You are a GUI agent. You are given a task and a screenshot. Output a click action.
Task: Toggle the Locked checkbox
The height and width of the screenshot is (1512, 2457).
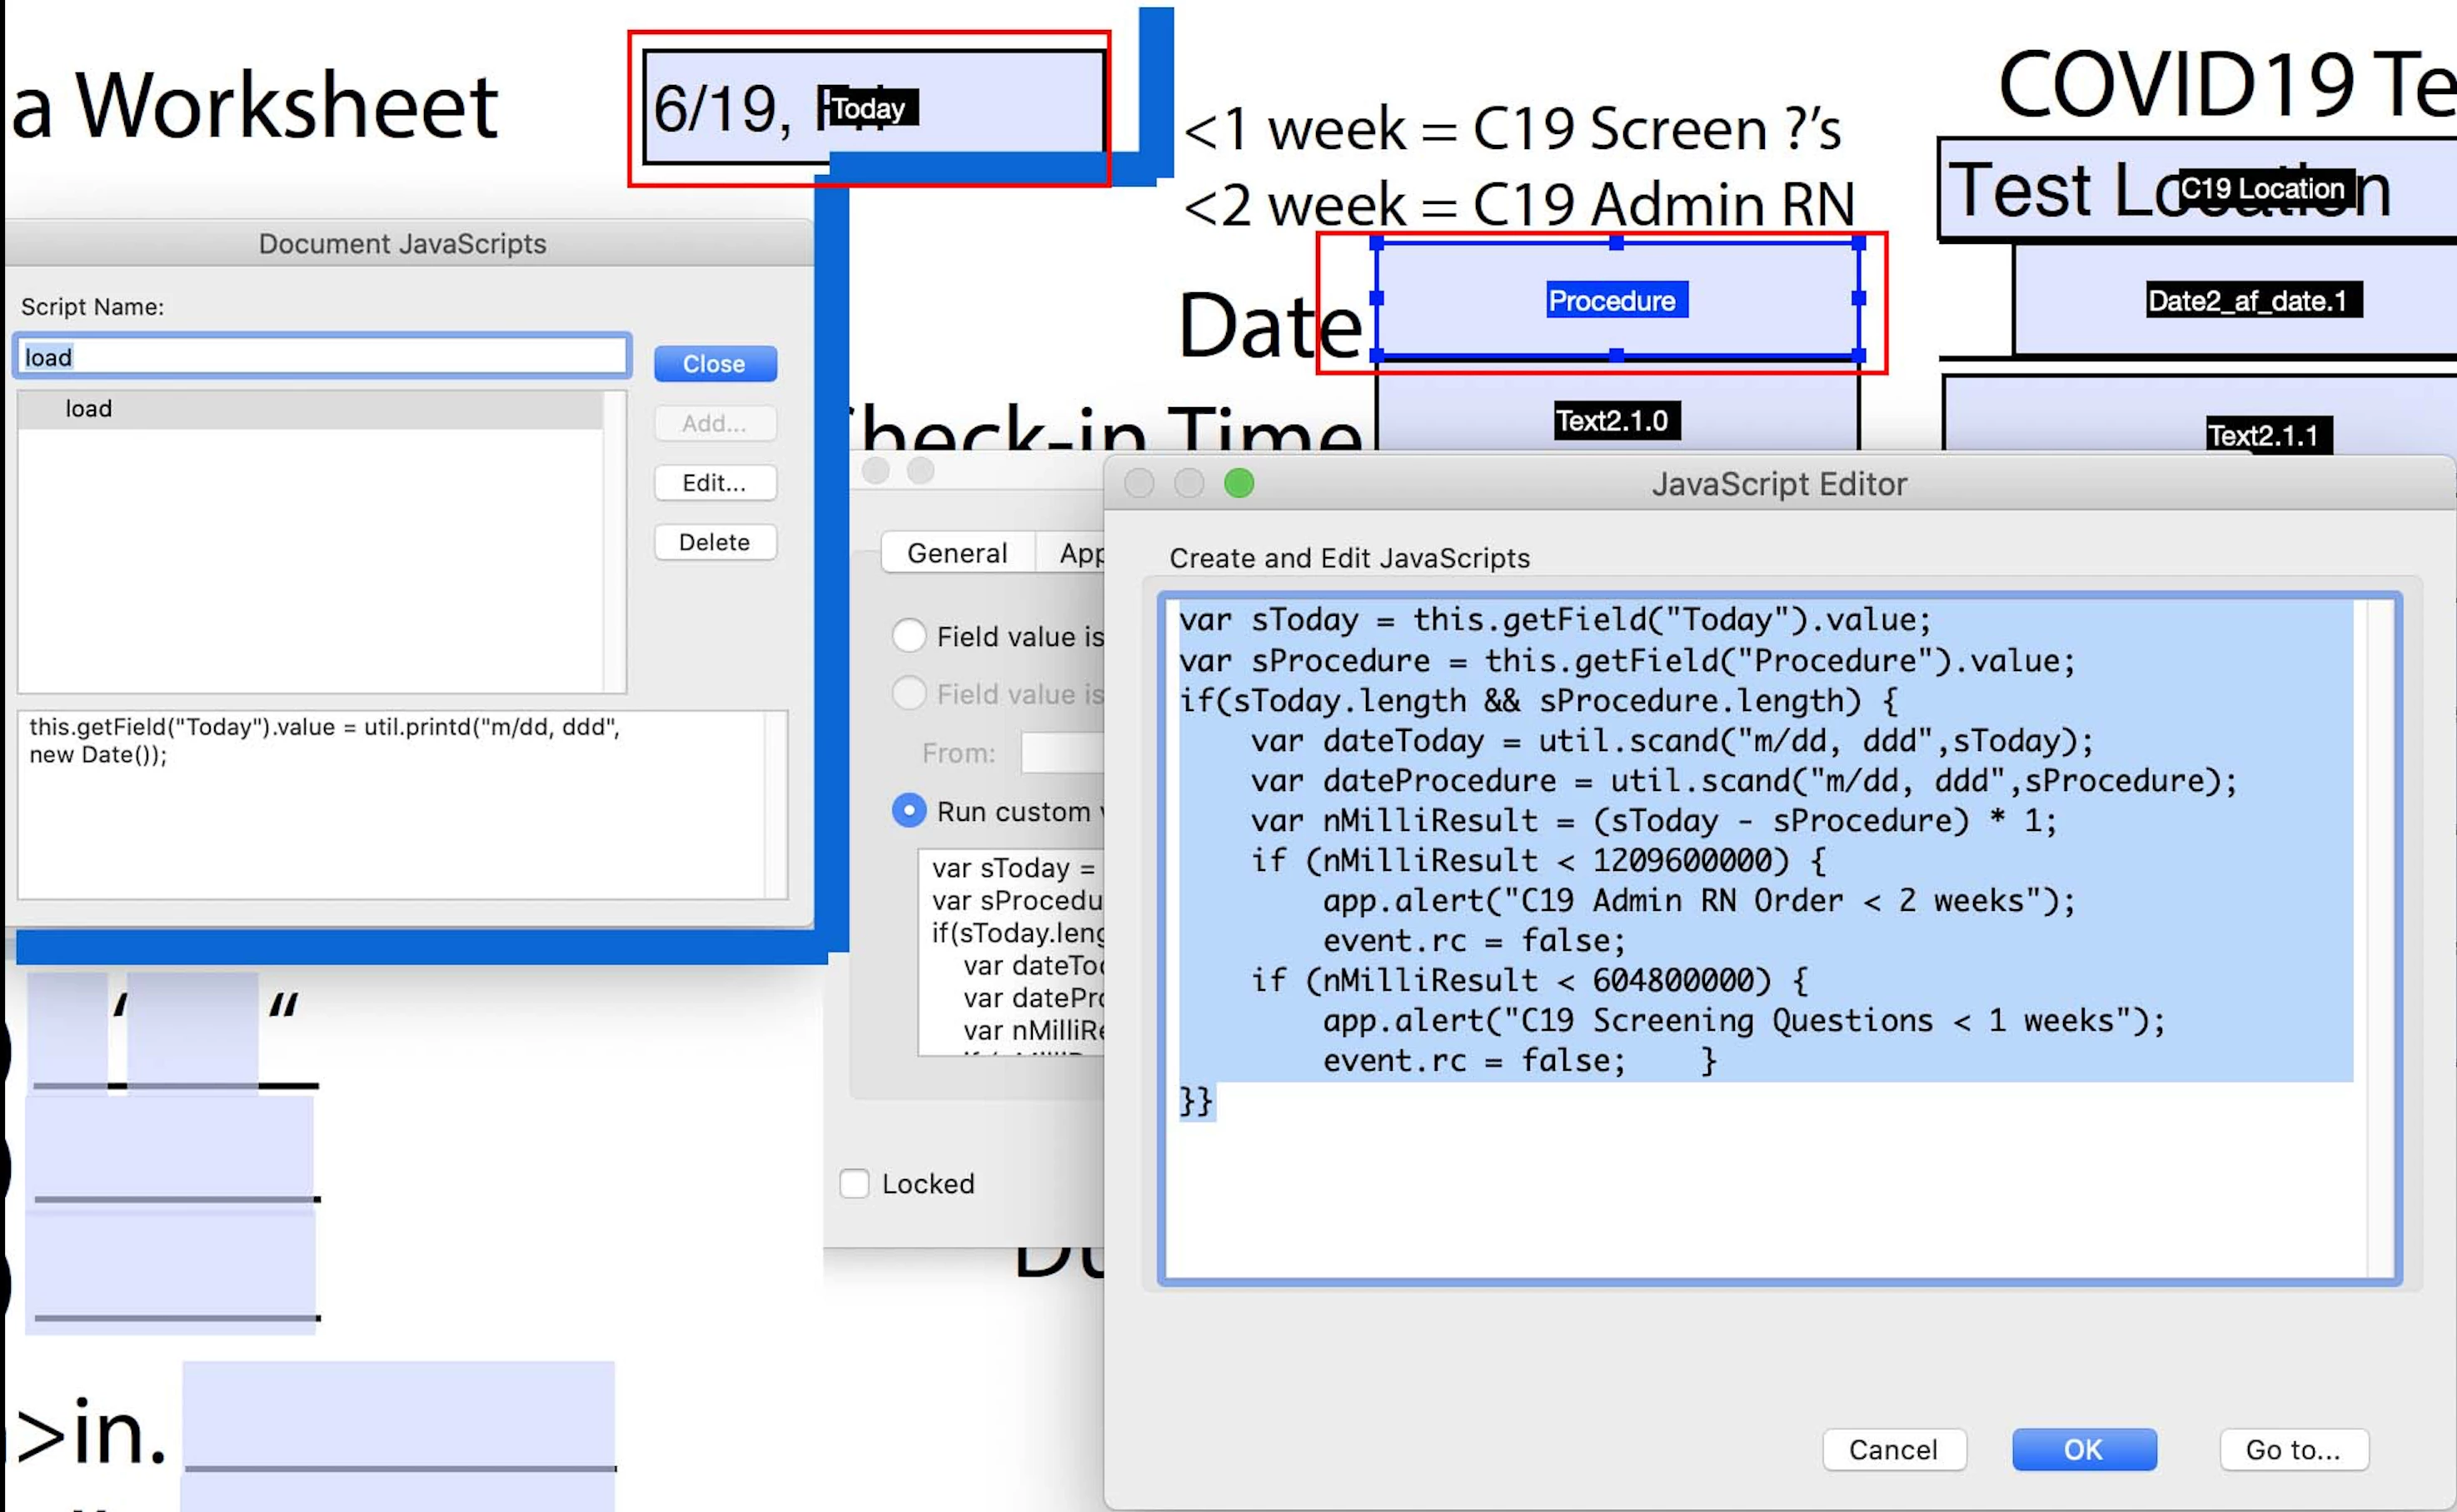pyautogui.click(x=855, y=1184)
